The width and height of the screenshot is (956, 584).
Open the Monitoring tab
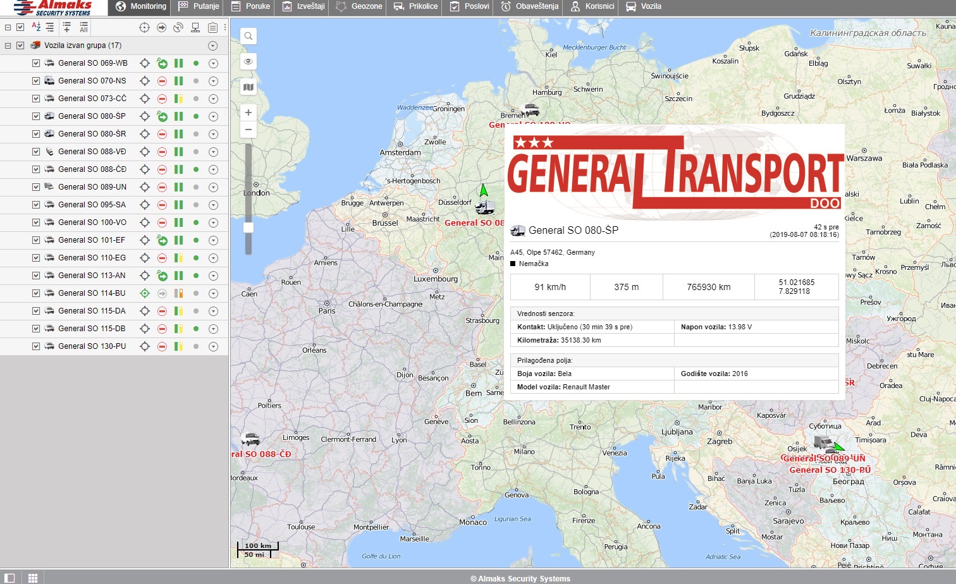click(x=141, y=6)
